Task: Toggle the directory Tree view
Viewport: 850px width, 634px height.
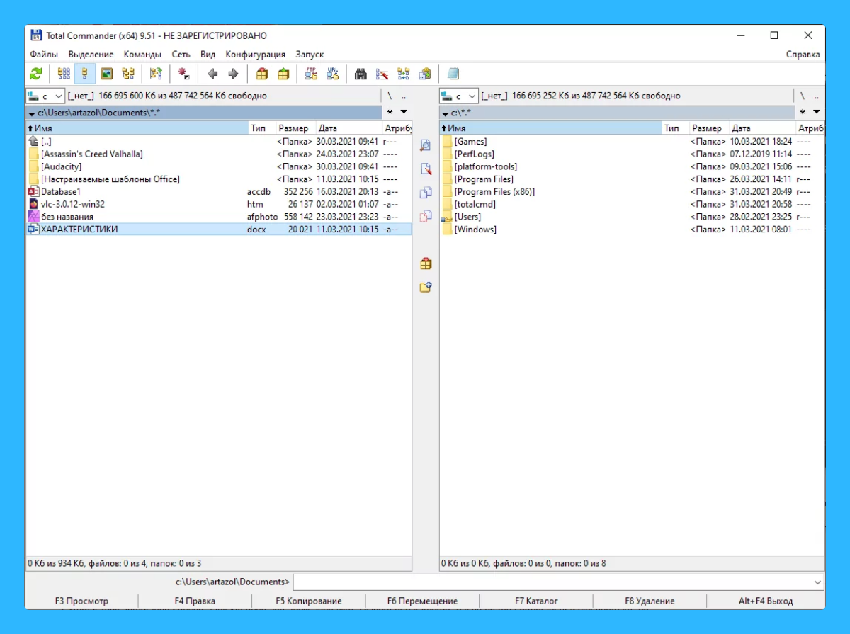Action: click(x=127, y=74)
